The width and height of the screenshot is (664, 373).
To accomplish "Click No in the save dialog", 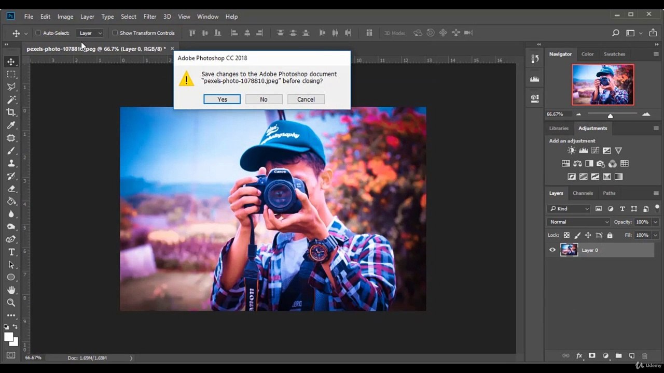I will pos(264,99).
